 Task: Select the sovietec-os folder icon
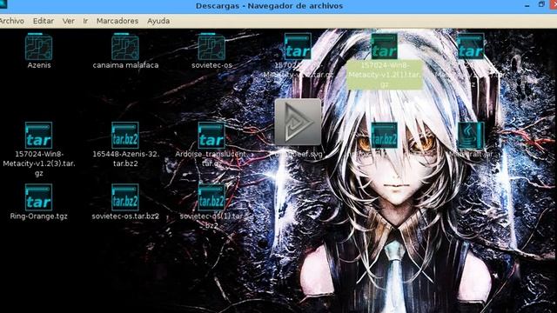click(x=211, y=46)
